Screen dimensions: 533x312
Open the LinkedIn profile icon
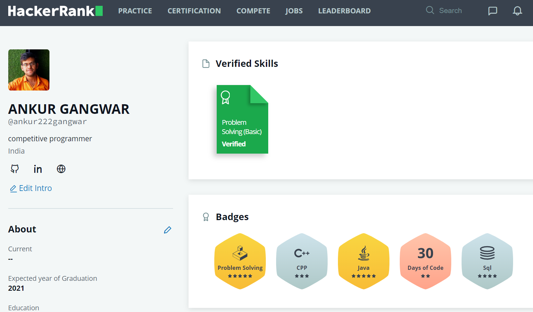(x=38, y=169)
